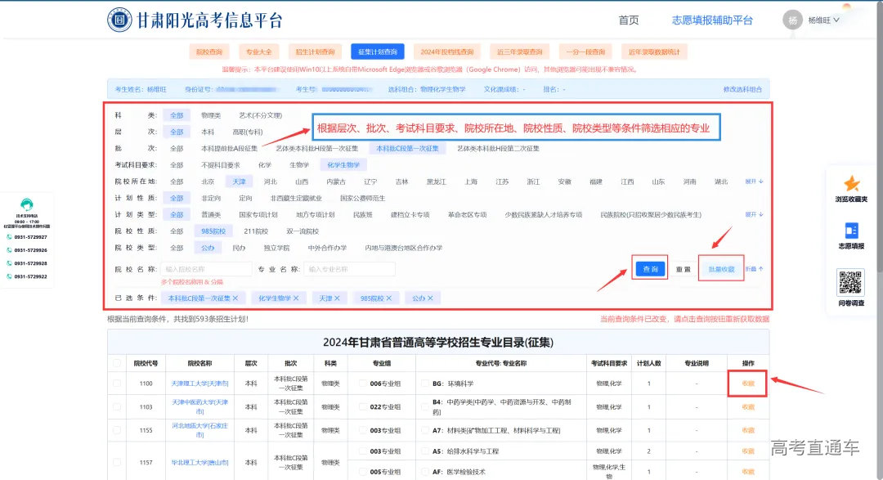Click the user avatar showing 杨
Viewport: 883px width, 480px height.
[792, 19]
